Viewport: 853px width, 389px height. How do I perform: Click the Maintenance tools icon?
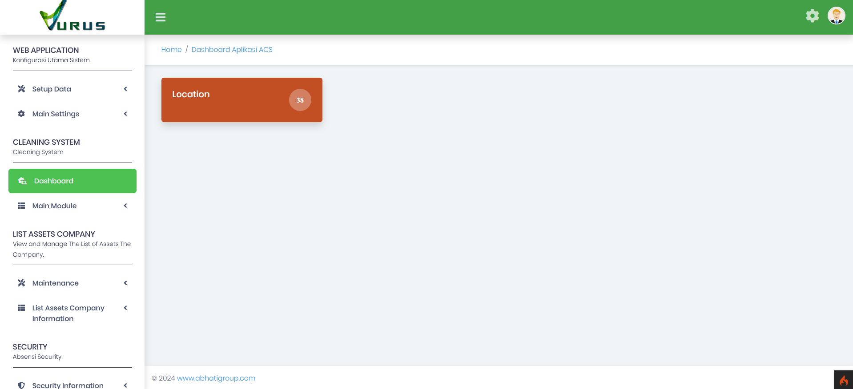[x=21, y=283]
